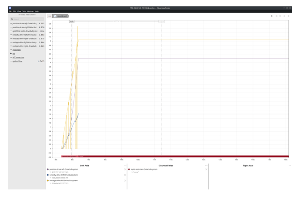
Task: Select the messages field in sidebar
Action: 17,50
